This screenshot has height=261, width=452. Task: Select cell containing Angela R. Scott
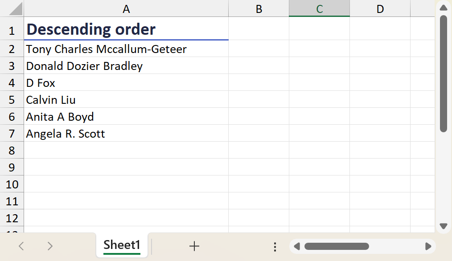coord(126,134)
